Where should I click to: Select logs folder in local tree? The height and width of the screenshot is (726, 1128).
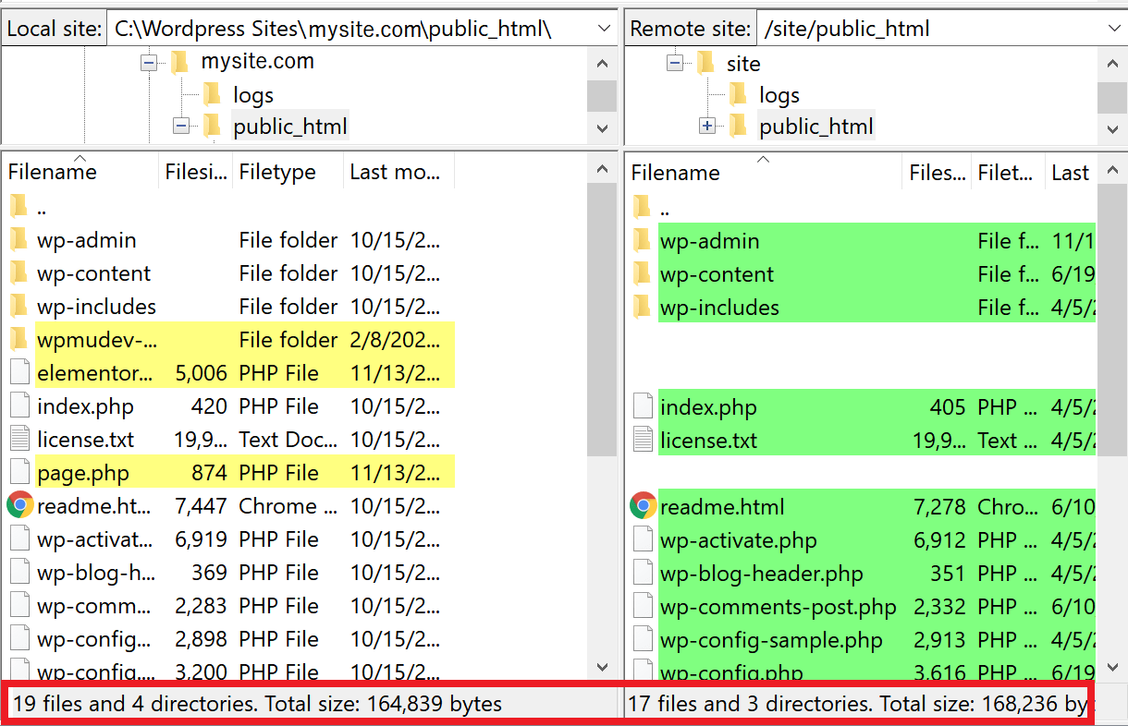pos(253,95)
